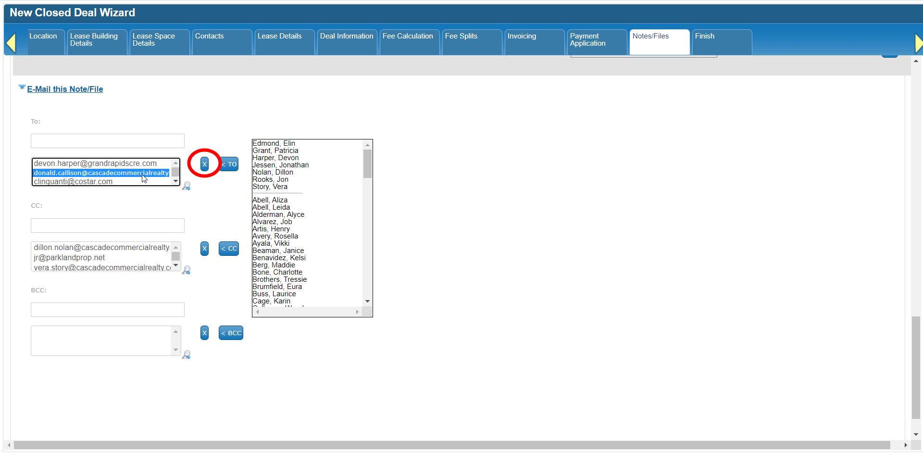This screenshot has width=923, height=453.
Task: Open the Lease Details tab
Action: click(280, 37)
